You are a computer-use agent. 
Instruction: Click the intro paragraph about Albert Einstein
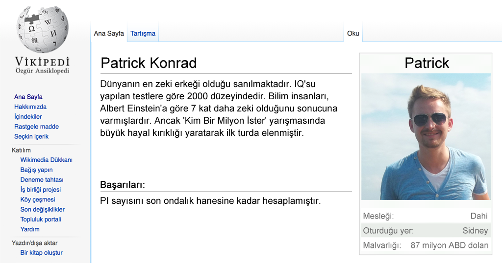coord(219,109)
